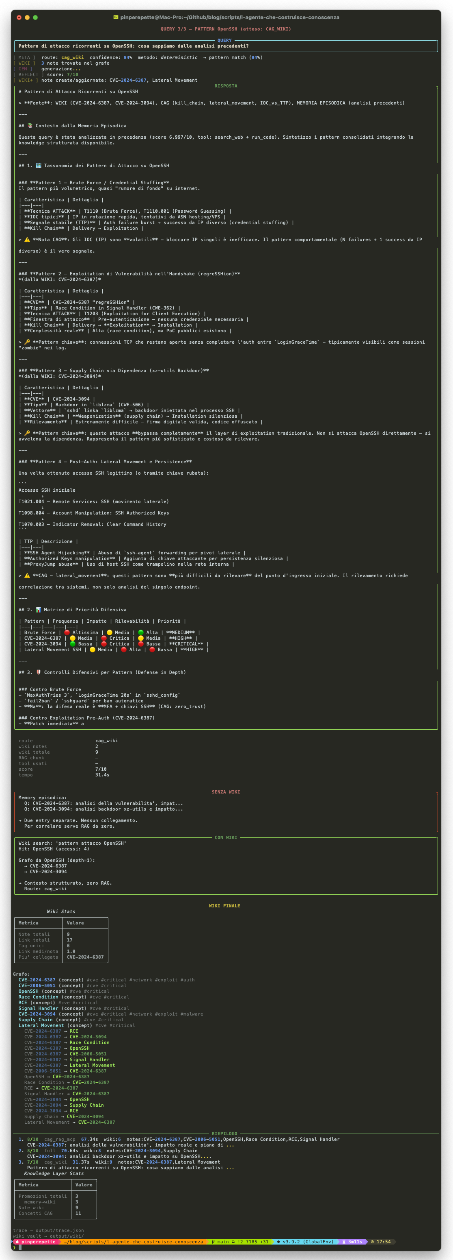Click the git branch icon beside main
The width and height of the screenshot is (453, 1260).
click(214, 1242)
